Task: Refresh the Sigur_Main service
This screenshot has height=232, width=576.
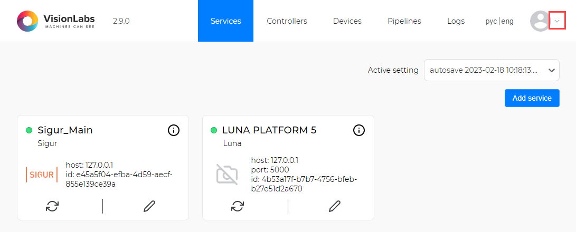Action: click(x=52, y=206)
